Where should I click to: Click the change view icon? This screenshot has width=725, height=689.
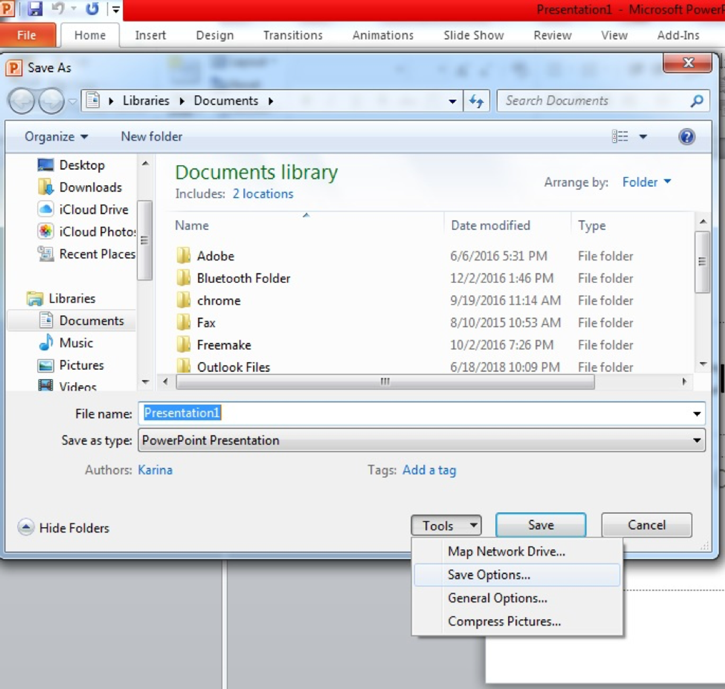(x=620, y=137)
